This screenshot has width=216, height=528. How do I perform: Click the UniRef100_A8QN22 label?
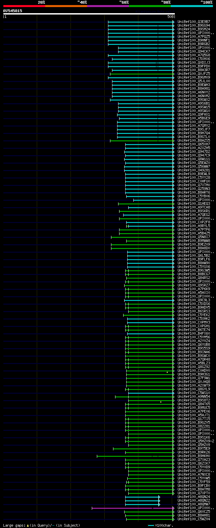click(194, 501)
